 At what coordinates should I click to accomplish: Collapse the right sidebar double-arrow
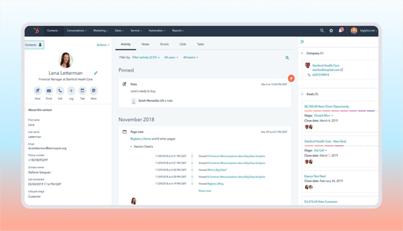point(302,42)
